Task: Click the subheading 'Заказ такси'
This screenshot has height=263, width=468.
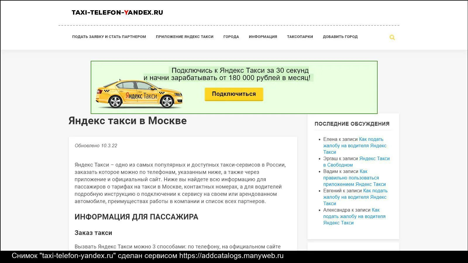Action: point(93,233)
